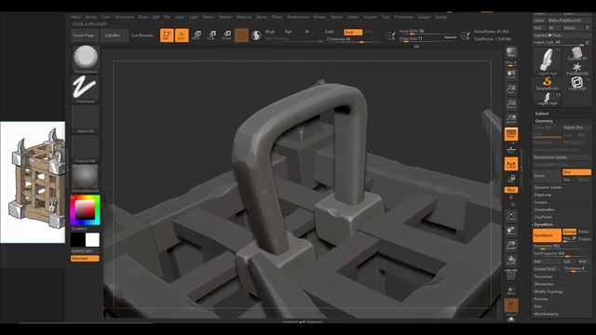Click the Home Page button

click(84, 35)
